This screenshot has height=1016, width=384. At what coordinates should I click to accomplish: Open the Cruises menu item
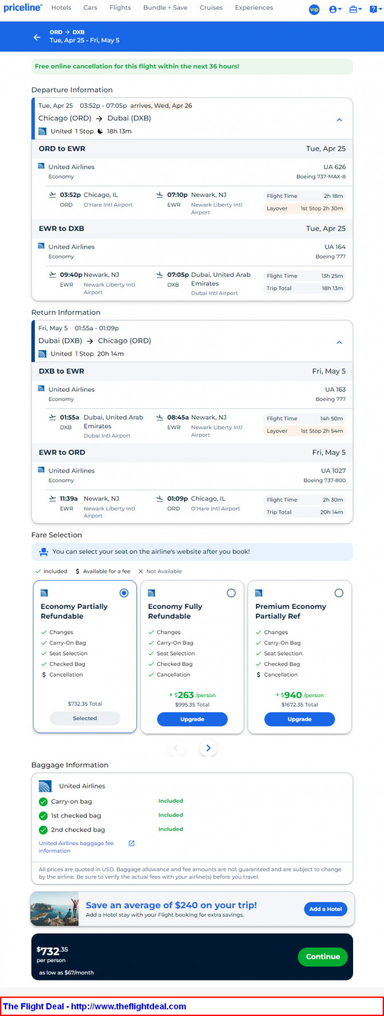pyautogui.click(x=211, y=8)
